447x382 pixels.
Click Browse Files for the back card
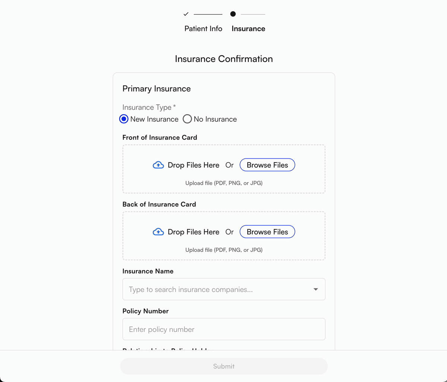click(267, 232)
